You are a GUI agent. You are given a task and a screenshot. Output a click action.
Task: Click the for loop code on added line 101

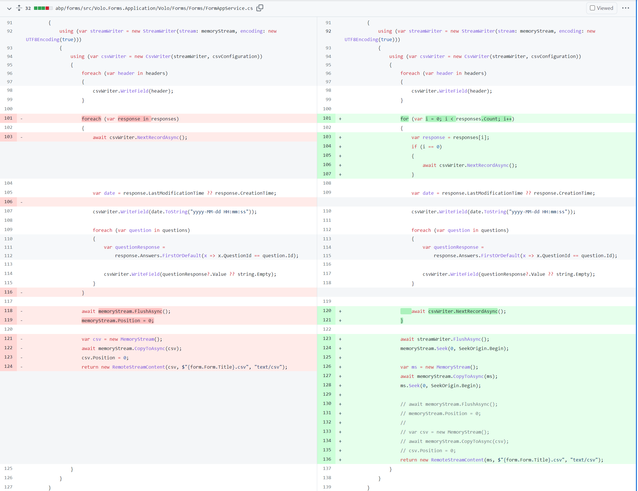click(457, 119)
